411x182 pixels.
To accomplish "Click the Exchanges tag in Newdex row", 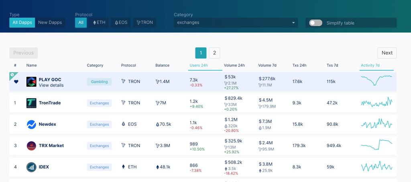I will point(100,124).
